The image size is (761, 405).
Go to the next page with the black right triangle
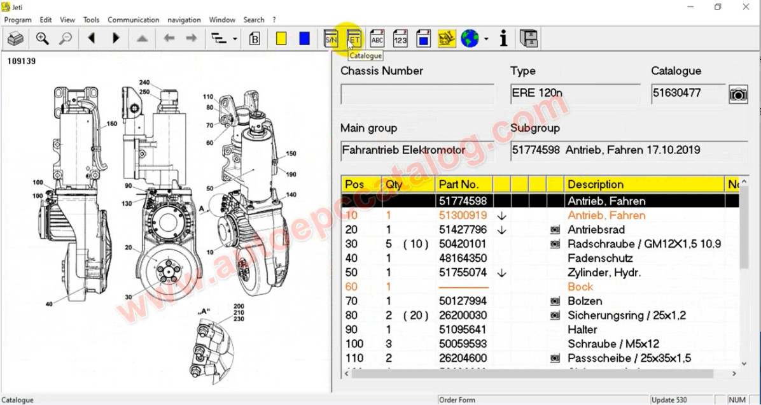(116, 38)
